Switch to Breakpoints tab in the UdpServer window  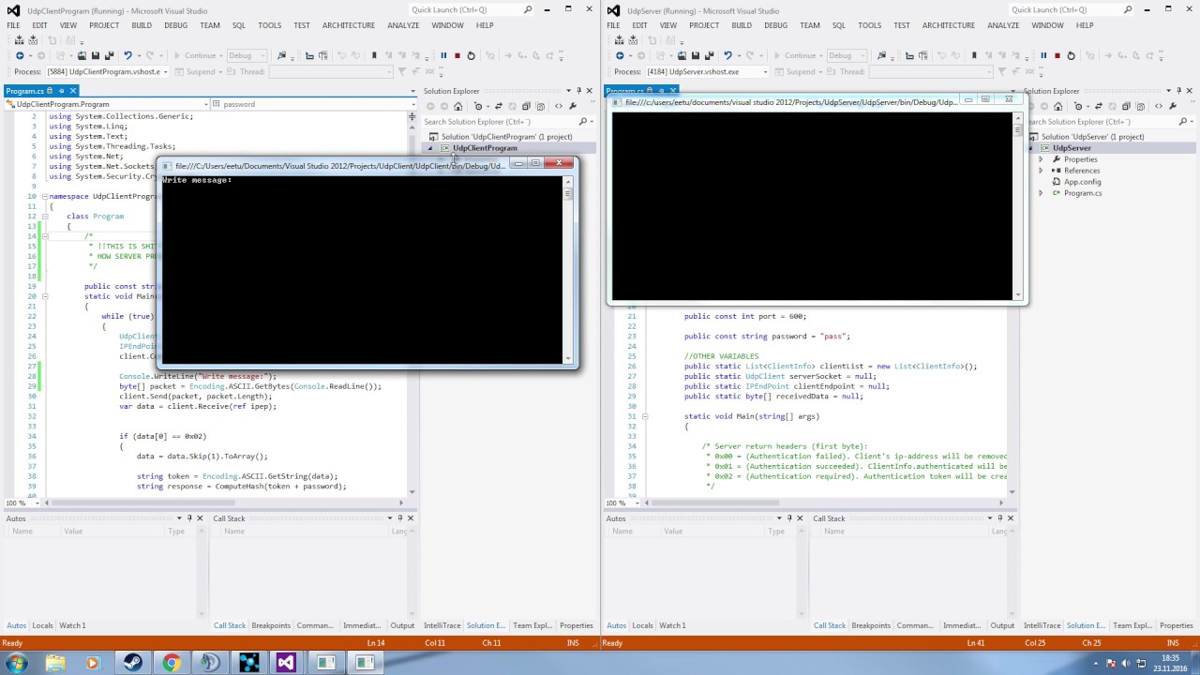870,625
